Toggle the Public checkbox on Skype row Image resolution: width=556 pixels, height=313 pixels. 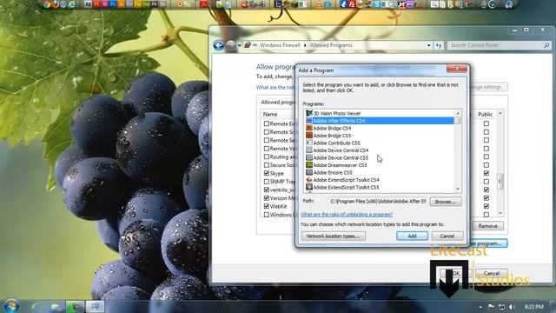click(486, 173)
